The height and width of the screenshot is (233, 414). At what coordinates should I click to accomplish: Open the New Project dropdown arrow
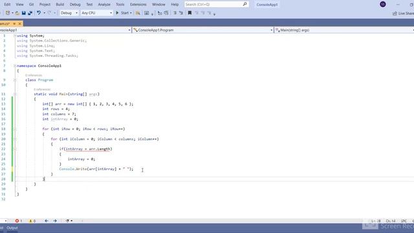pyautogui.click(x=12, y=13)
